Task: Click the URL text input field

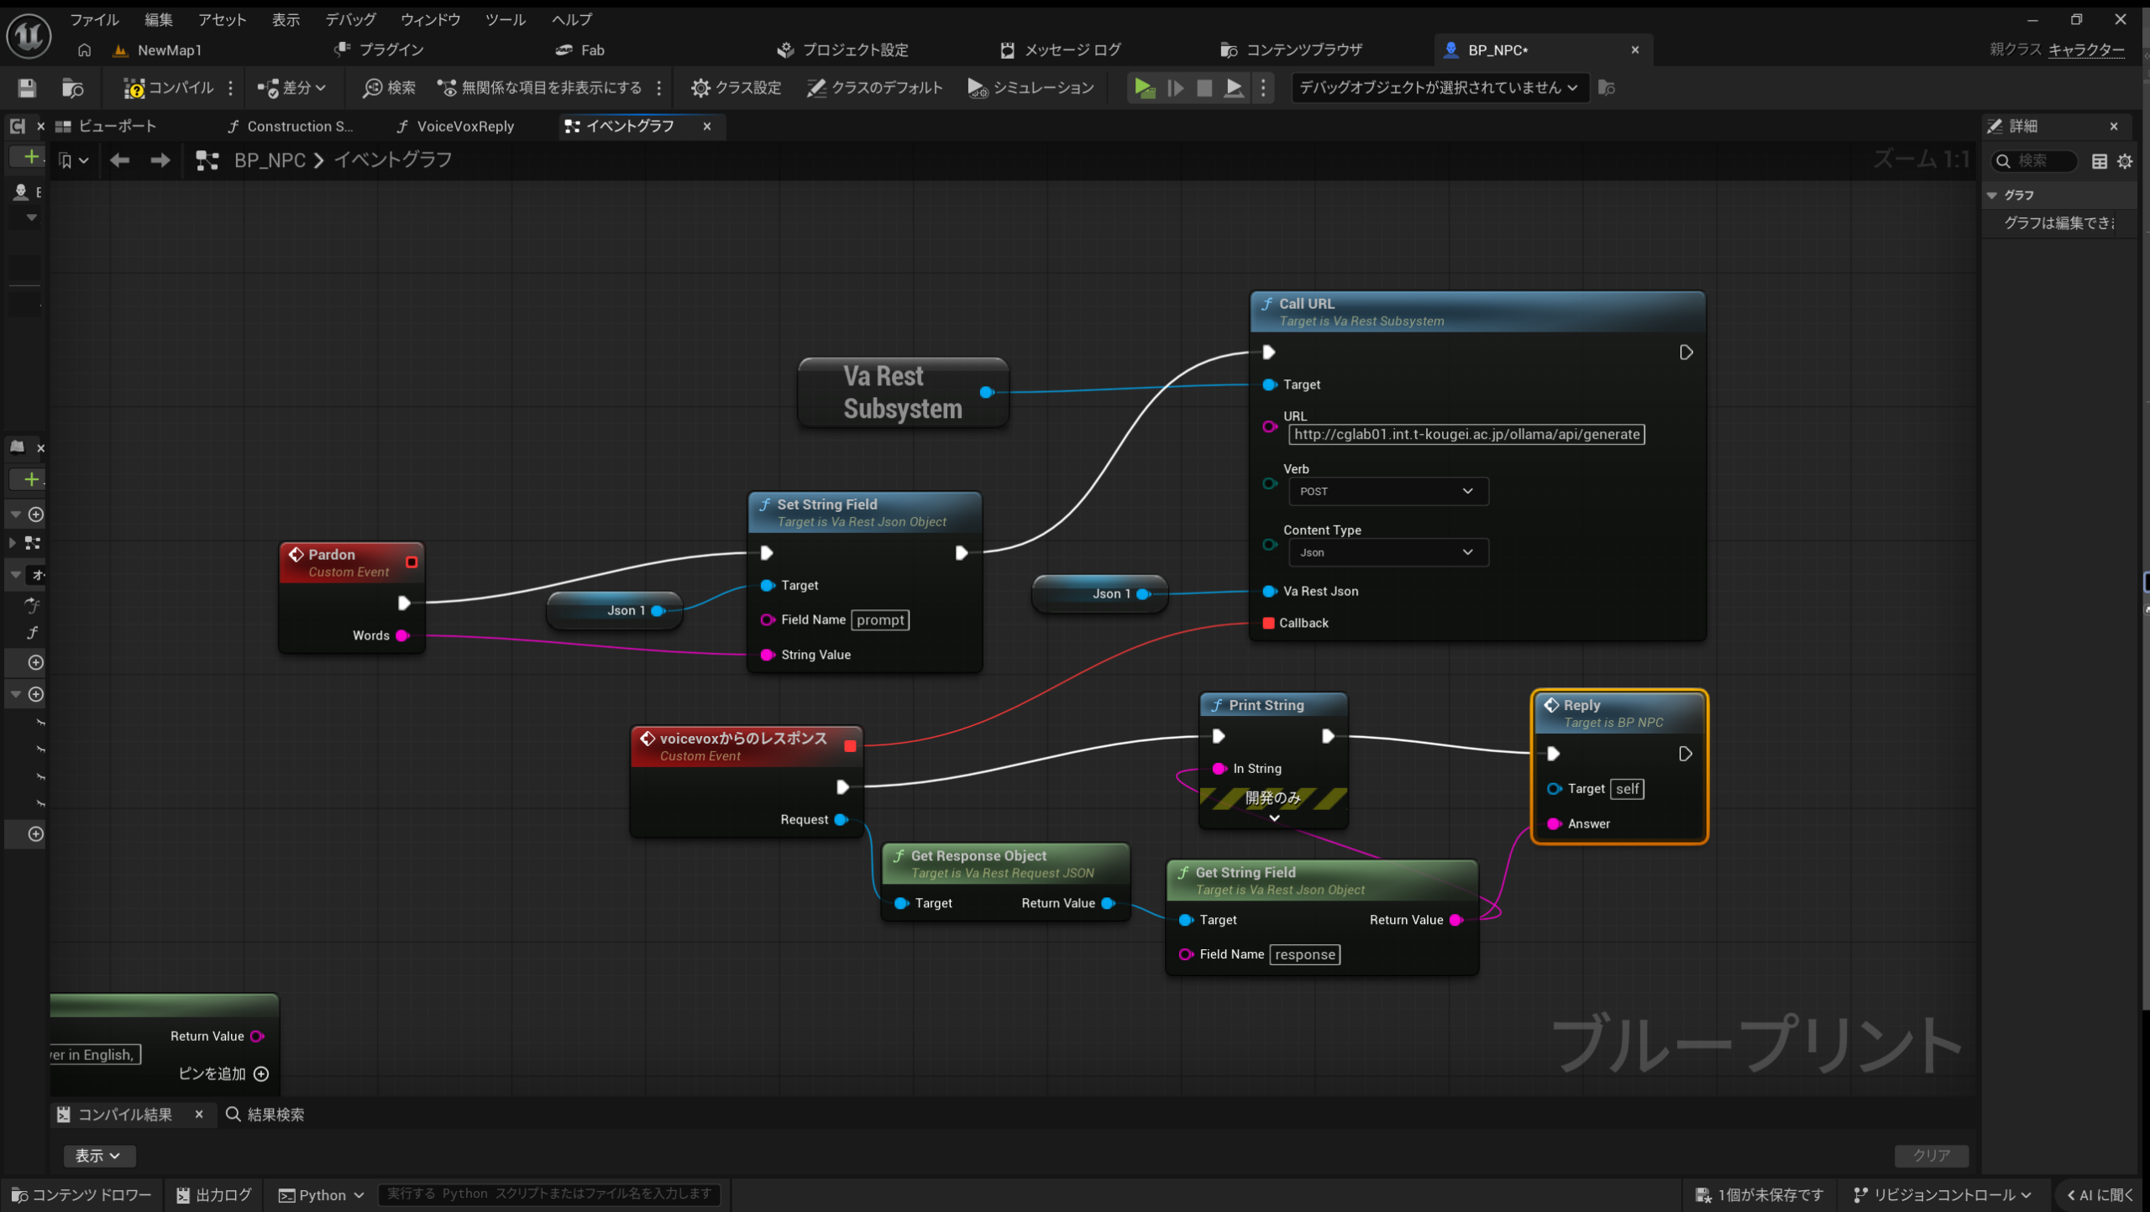Action: (x=1466, y=434)
